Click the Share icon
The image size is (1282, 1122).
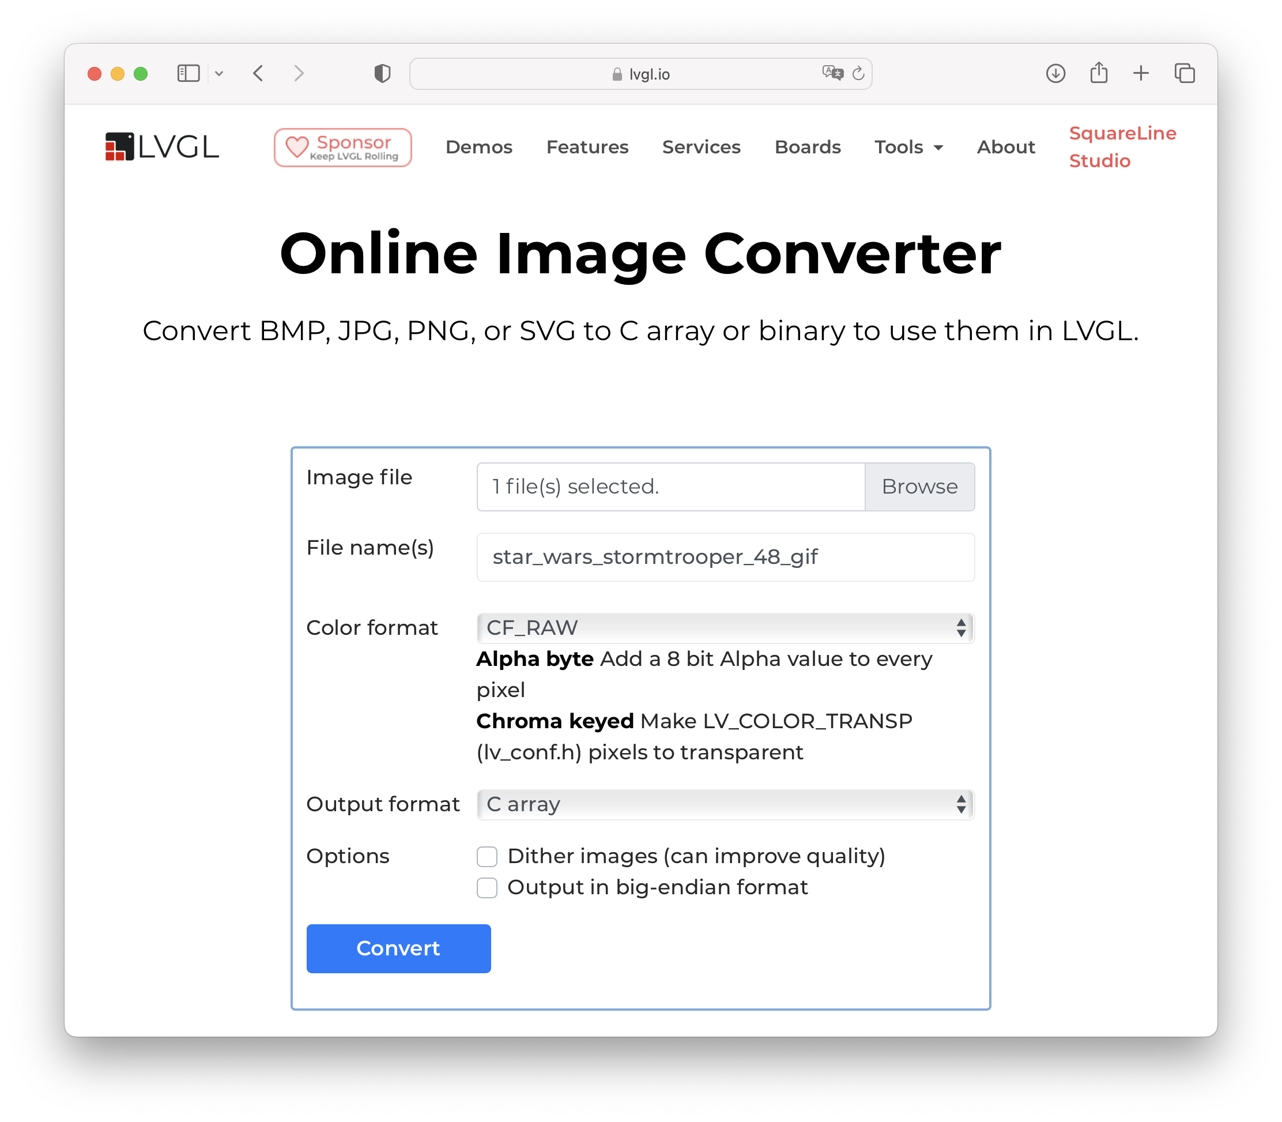coord(1099,73)
